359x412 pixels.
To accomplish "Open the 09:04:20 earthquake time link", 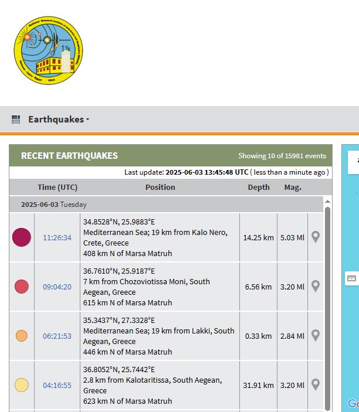I will [57, 287].
